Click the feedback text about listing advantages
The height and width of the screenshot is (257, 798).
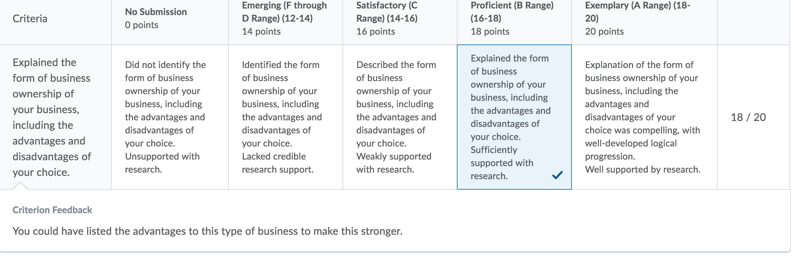pos(208,231)
